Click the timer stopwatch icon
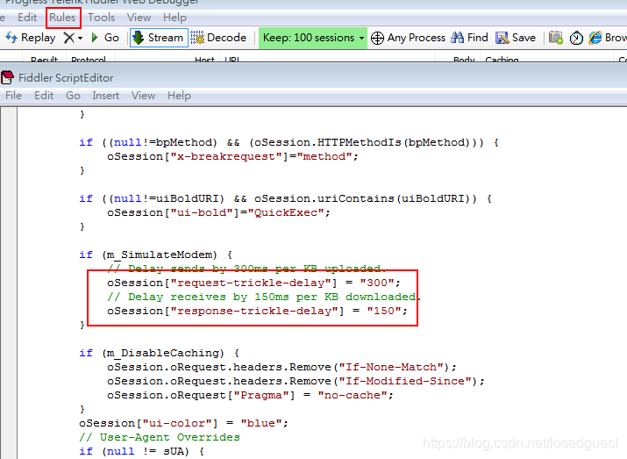This screenshot has width=627, height=459. click(x=576, y=38)
